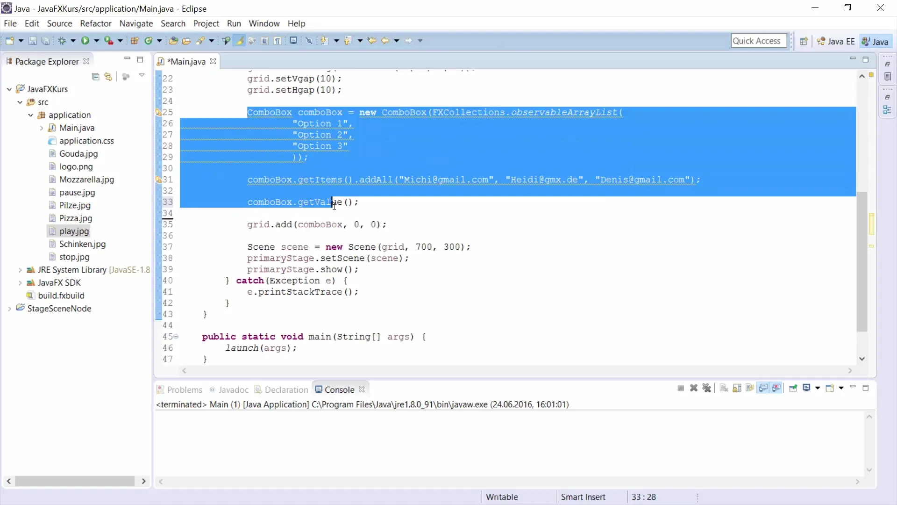Click the Search flashlight icon
The image size is (897, 505).
200,41
